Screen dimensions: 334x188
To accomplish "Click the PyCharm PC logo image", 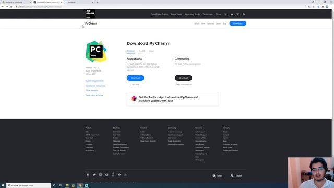I will pyautogui.click(x=96, y=51).
